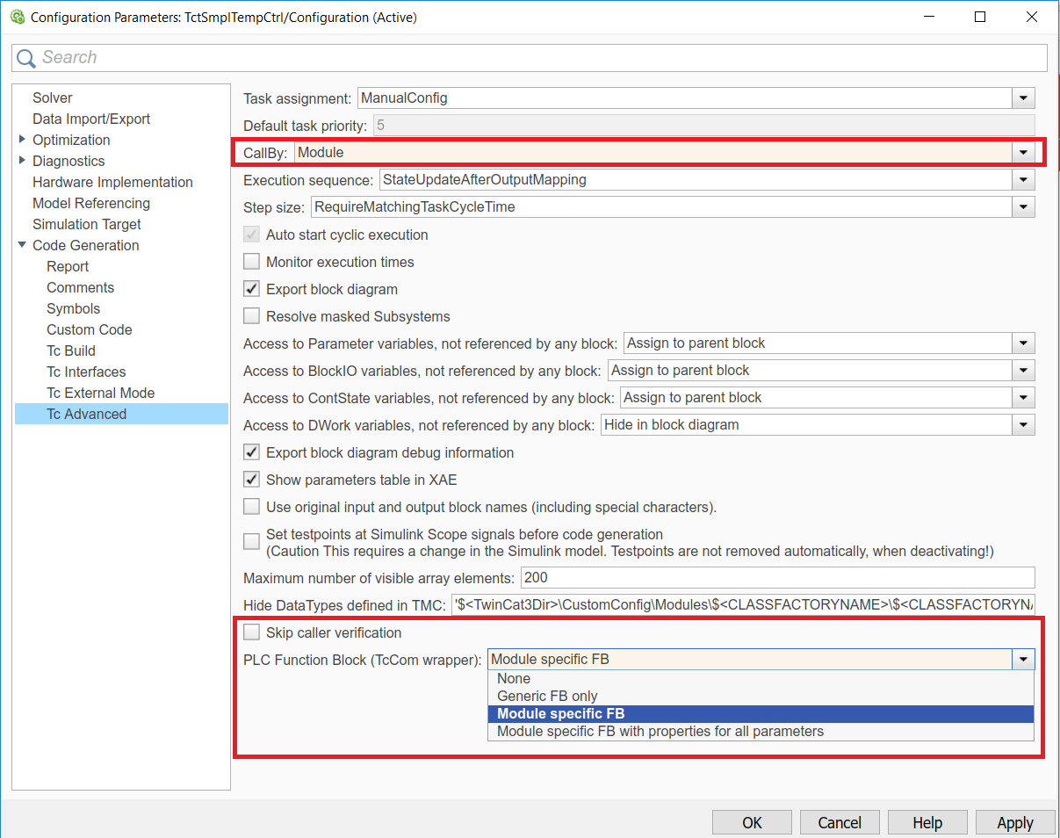Open Tc External Mode page
The width and height of the screenshot is (1060, 838).
tap(101, 393)
